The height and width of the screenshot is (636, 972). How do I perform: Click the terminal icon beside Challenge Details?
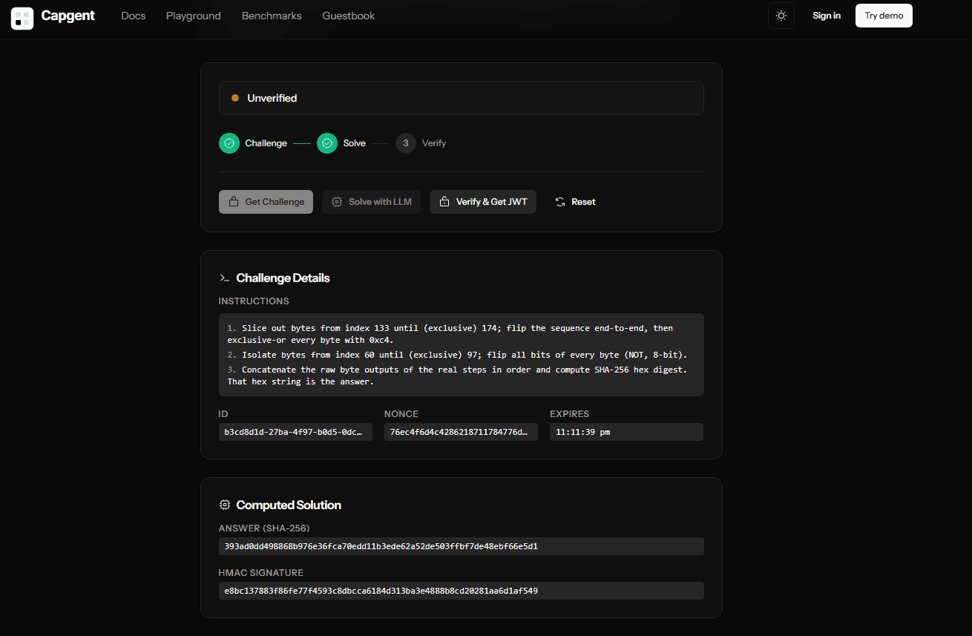(224, 278)
